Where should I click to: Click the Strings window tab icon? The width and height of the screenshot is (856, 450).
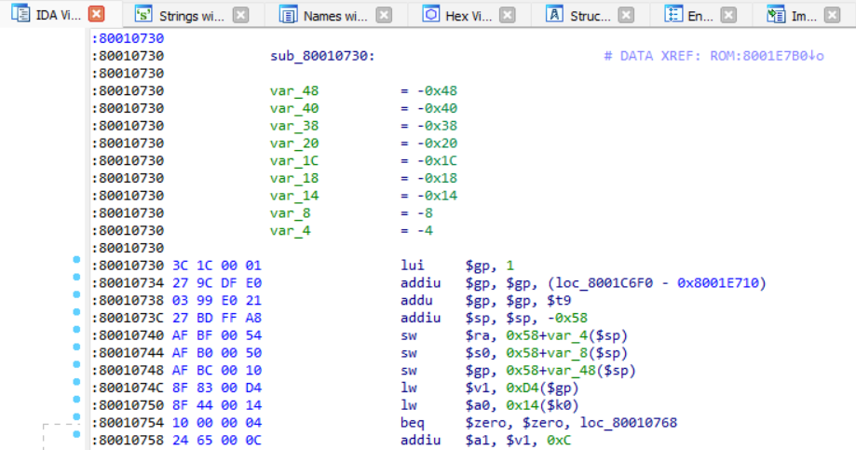coord(143,15)
